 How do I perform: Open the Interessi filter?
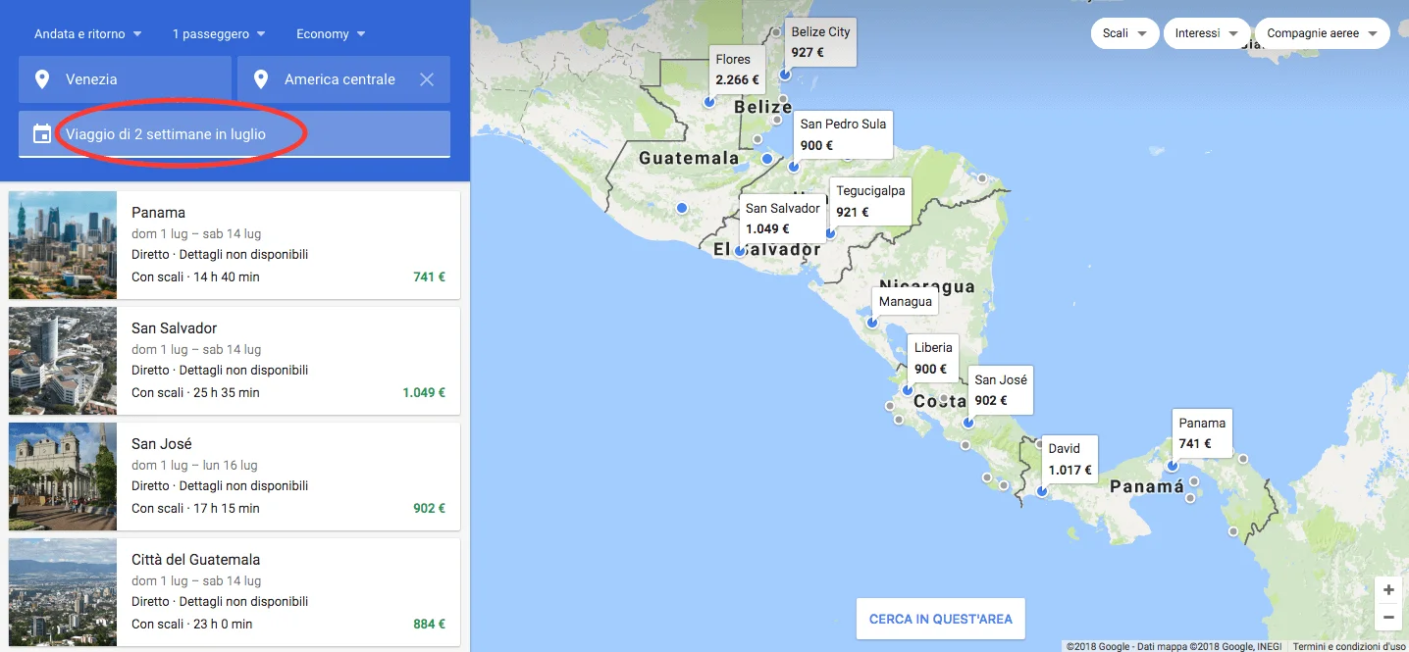pyautogui.click(x=1206, y=33)
